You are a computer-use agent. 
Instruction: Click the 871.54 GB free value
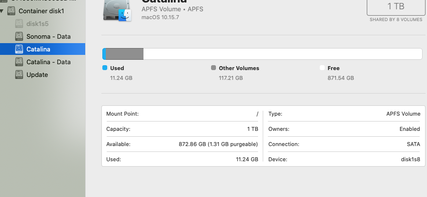click(x=341, y=78)
